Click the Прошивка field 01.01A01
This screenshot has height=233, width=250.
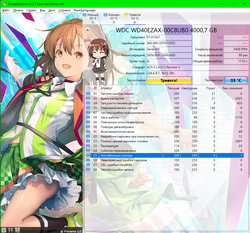(169, 37)
